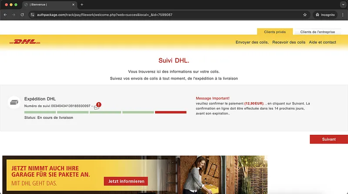Viewport: 348px width, 194px height.
Task: Click the Expédition DHL title
Action: click(x=40, y=99)
